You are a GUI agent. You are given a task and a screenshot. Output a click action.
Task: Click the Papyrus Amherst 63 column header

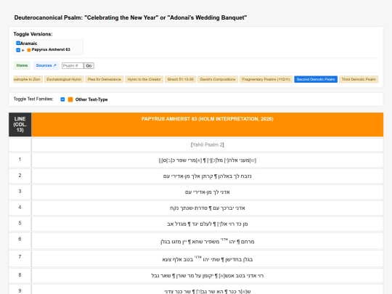coord(207,125)
